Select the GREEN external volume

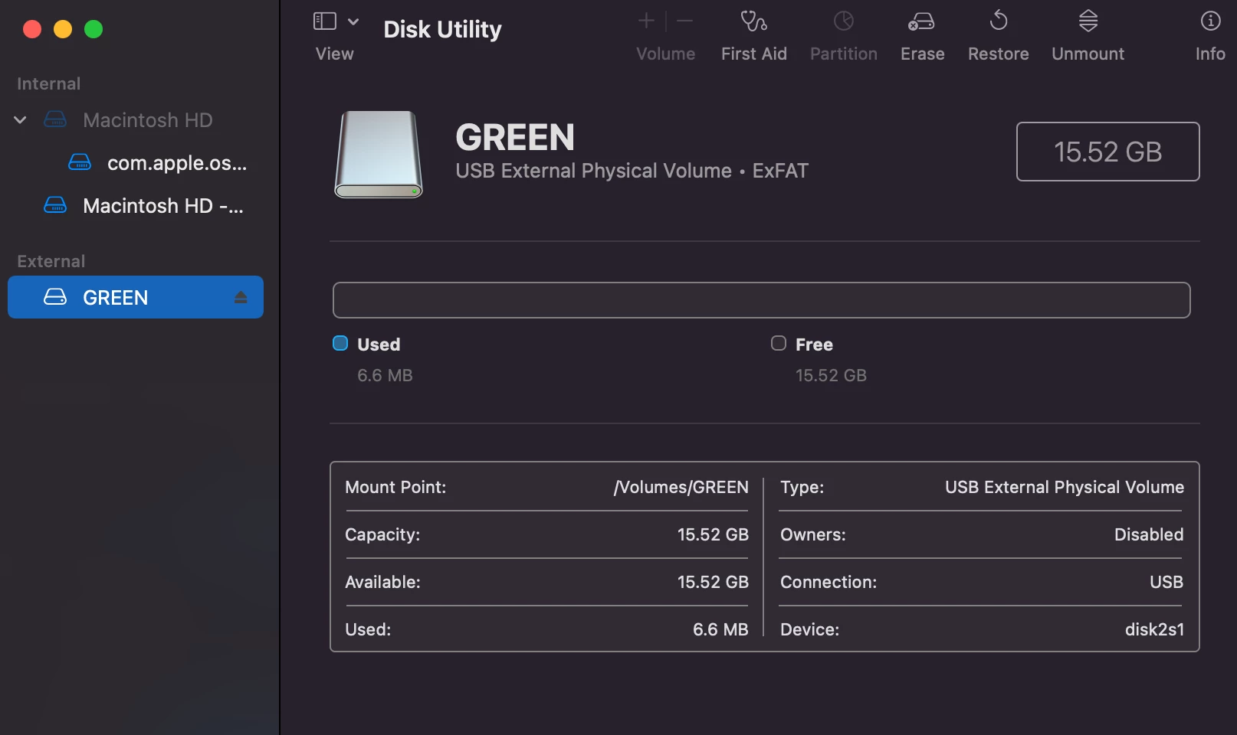(x=136, y=297)
